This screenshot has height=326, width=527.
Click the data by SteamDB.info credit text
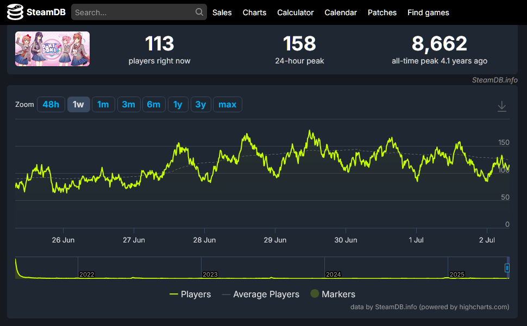tap(430, 307)
